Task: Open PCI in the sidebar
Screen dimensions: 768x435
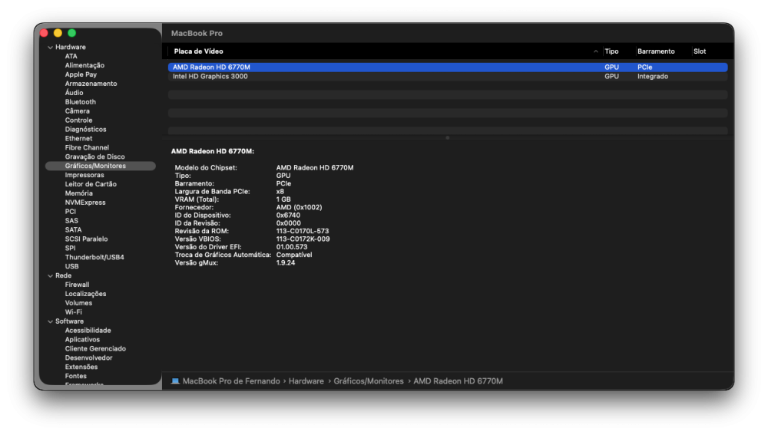Action: point(71,212)
